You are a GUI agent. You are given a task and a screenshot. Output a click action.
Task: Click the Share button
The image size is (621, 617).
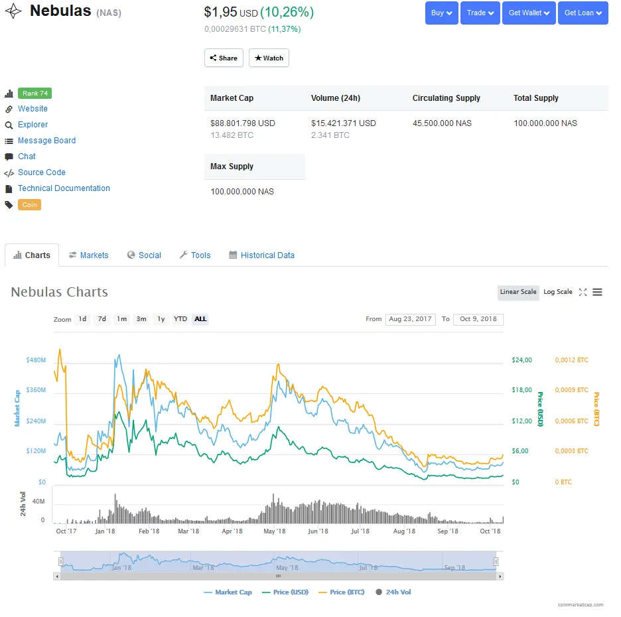click(224, 58)
